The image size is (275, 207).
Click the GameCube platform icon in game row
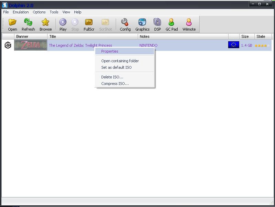(x=8, y=45)
